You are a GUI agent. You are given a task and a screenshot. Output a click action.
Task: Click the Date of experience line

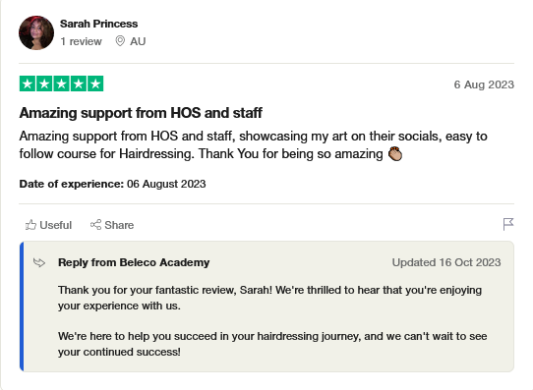pos(112,184)
